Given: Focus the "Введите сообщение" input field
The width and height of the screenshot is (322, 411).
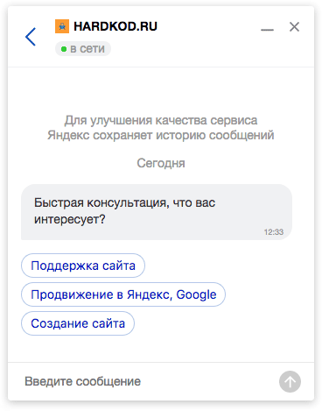Looking at the screenshot, I should (x=149, y=381).
